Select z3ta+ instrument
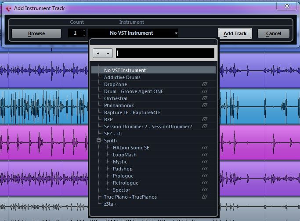 [153, 204]
